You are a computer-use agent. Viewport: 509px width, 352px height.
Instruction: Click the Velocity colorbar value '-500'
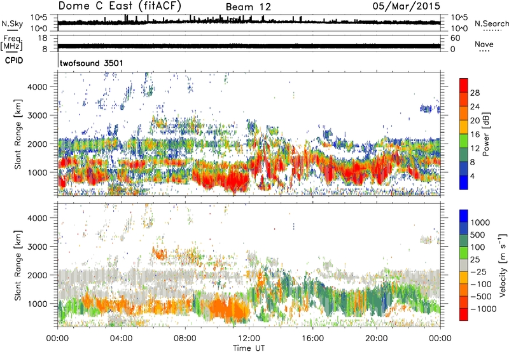(x=481, y=297)
